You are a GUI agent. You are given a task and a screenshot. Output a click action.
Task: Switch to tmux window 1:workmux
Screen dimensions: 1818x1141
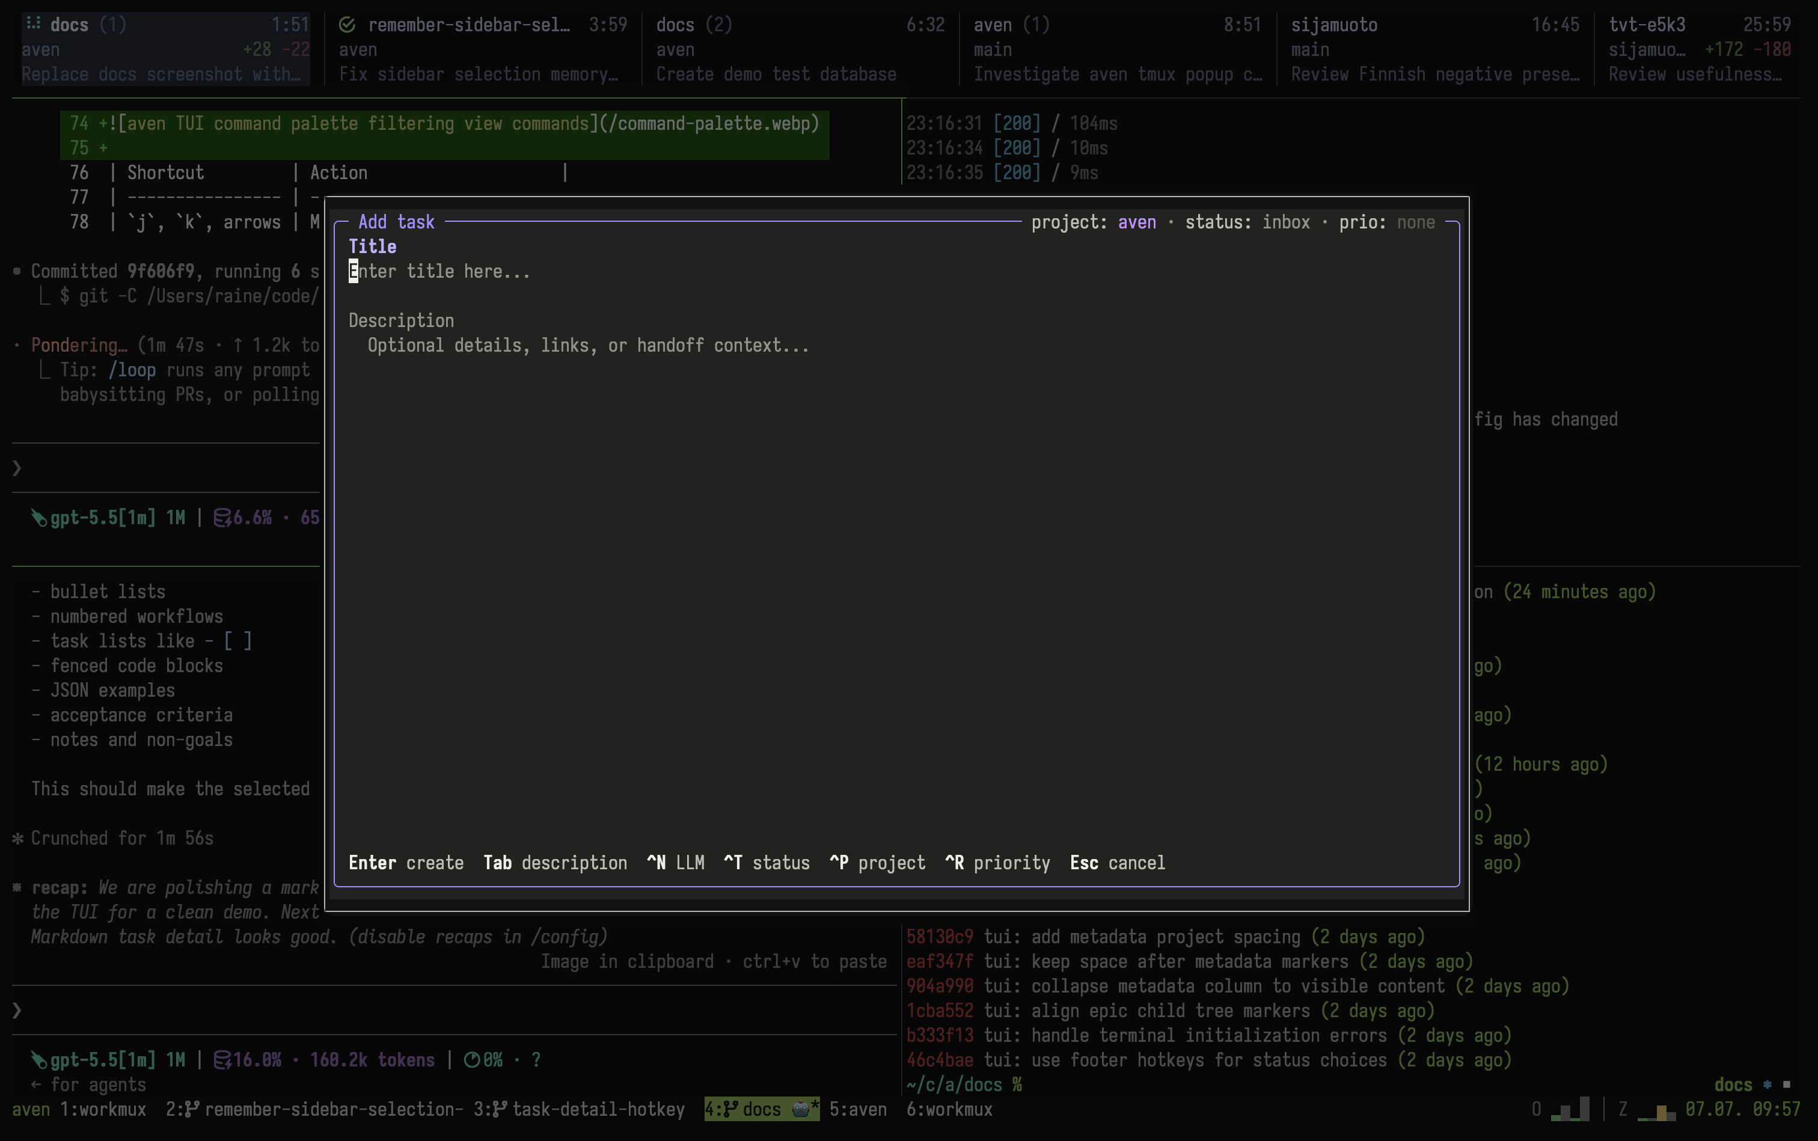pos(103,1109)
